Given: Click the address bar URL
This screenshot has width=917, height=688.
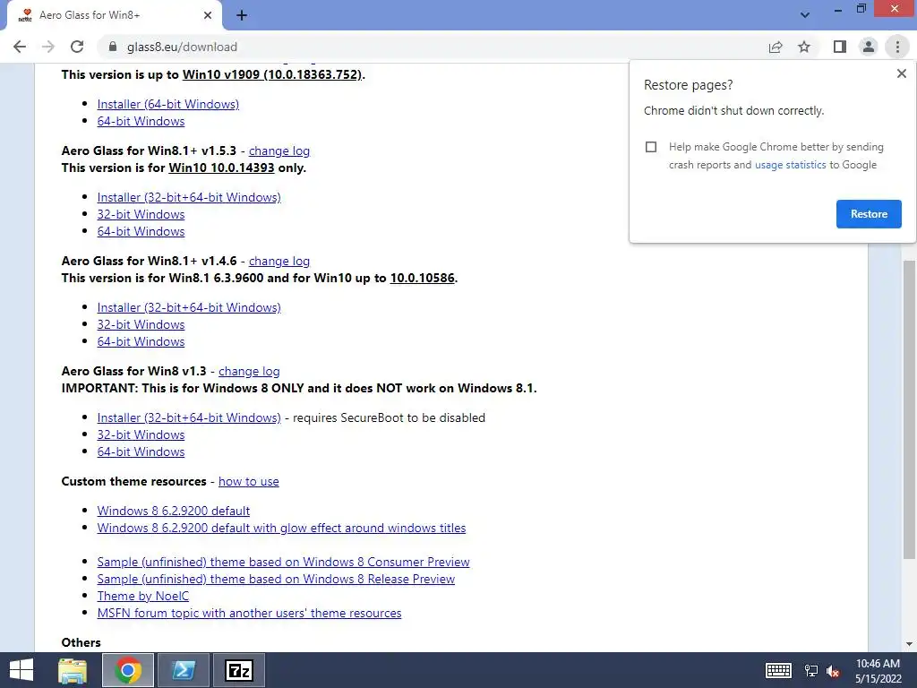Looking at the screenshot, I should pyautogui.click(x=182, y=47).
